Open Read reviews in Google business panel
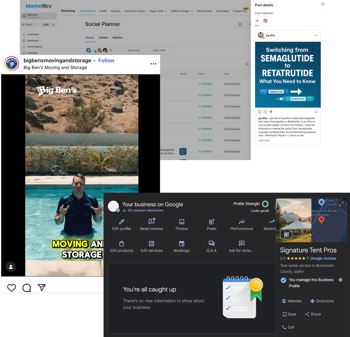This screenshot has height=337, width=350. tap(151, 225)
